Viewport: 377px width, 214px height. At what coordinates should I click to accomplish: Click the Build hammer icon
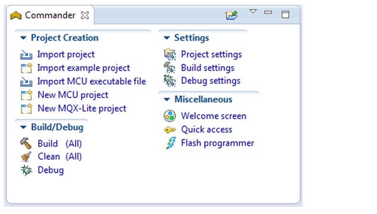26,143
